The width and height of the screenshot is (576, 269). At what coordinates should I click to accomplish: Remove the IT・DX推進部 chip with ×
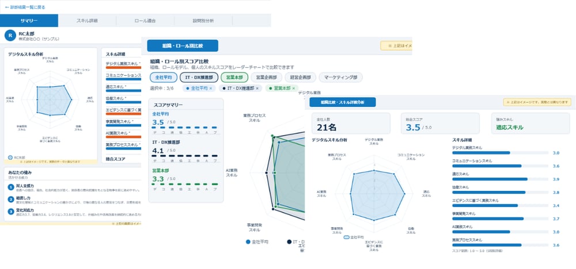(257, 89)
